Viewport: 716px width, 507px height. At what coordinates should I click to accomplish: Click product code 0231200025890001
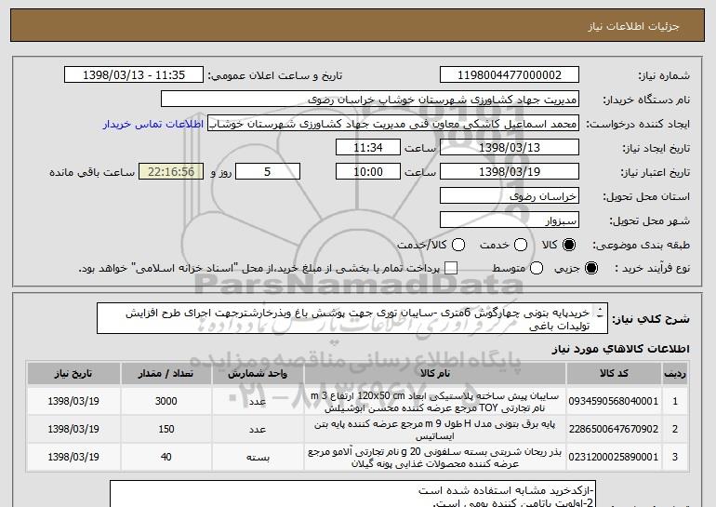point(614,457)
